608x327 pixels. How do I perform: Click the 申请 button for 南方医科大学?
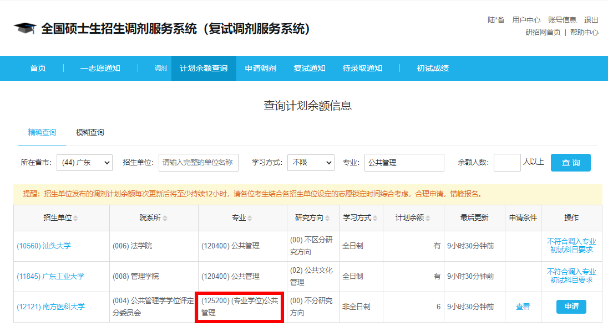point(571,307)
